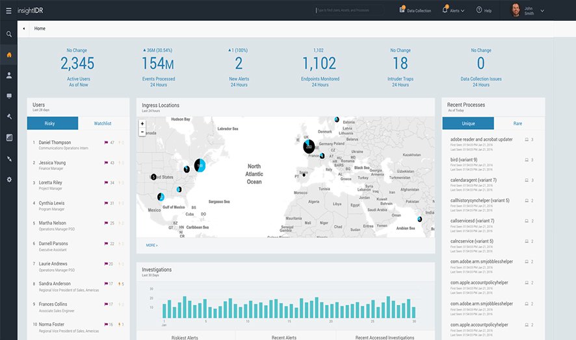Select the Unique processes tab
Image resolution: width=576 pixels, height=340 pixels.
point(467,123)
